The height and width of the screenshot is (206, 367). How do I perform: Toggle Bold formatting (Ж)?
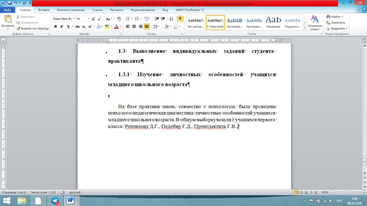[x=56, y=27]
